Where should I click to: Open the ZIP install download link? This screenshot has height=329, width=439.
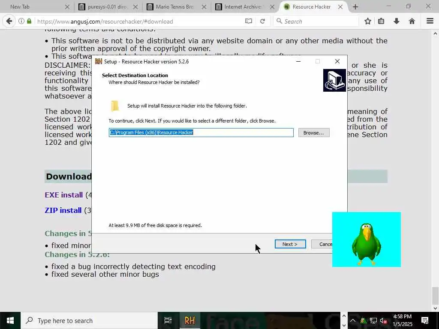pyautogui.click(x=63, y=210)
